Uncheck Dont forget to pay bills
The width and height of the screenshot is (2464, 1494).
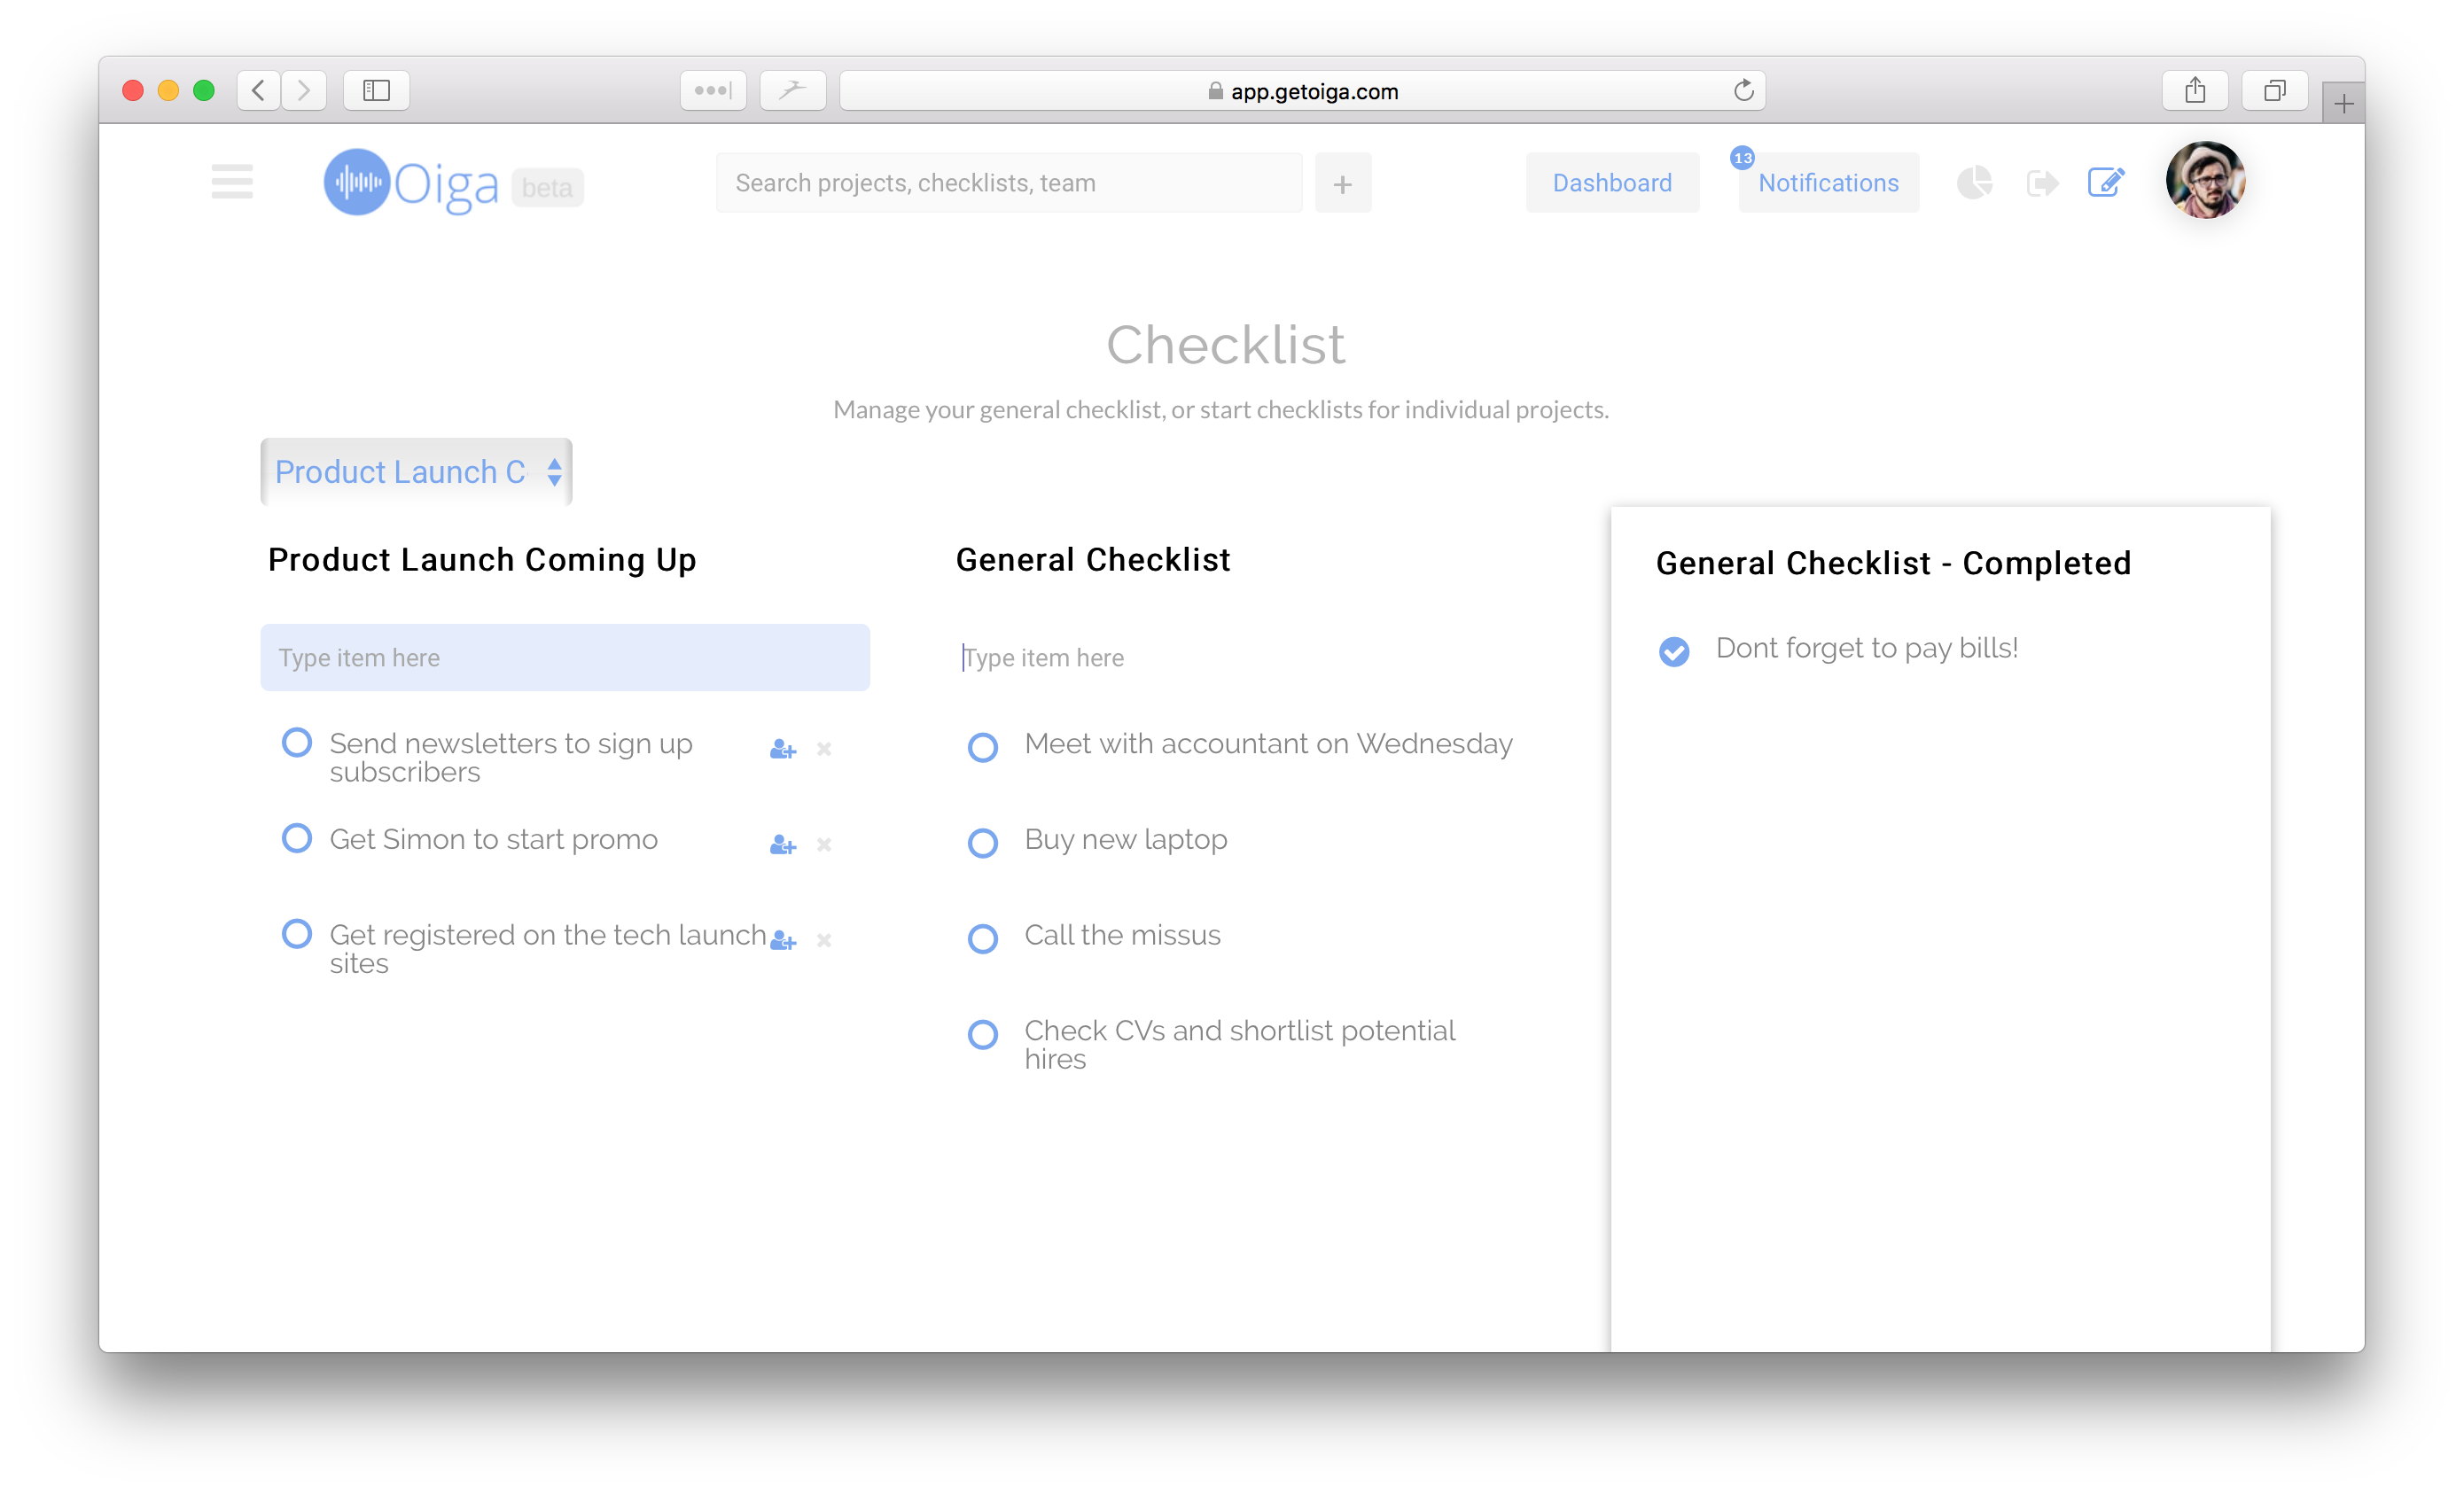pos(1674,651)
